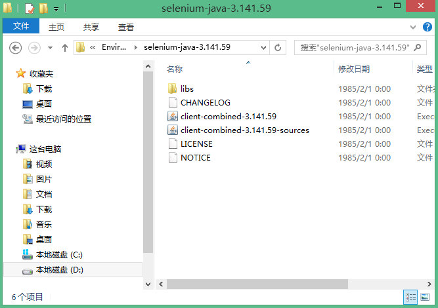Click the Forward navigation arrow

pos(34,48)
